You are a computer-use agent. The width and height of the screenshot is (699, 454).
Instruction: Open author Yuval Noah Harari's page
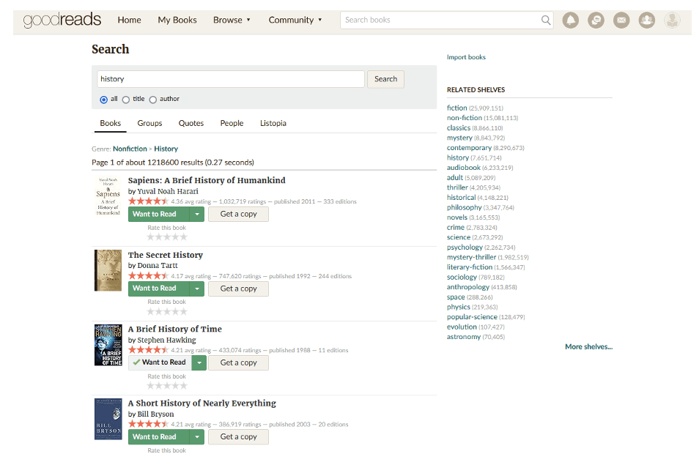168,192
